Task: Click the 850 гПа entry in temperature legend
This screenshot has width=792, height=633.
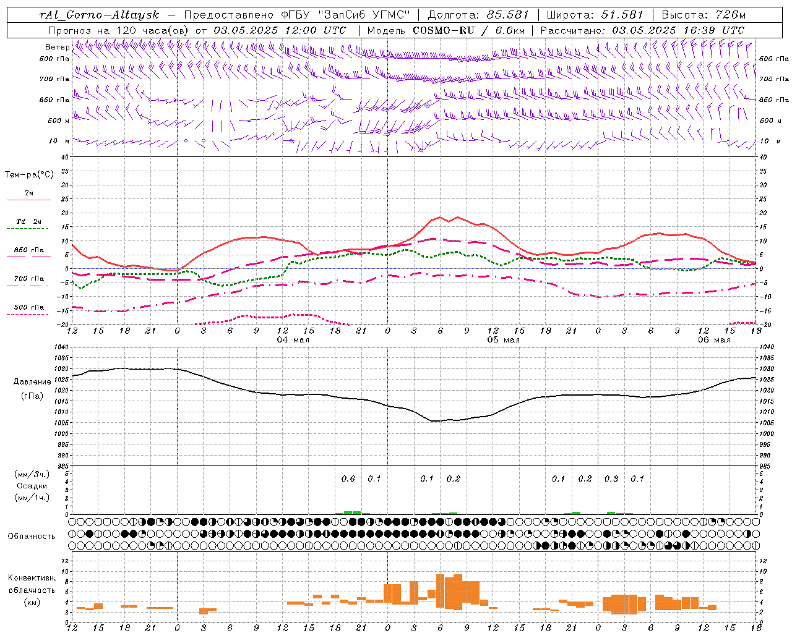Action: [x=29, y=250]
